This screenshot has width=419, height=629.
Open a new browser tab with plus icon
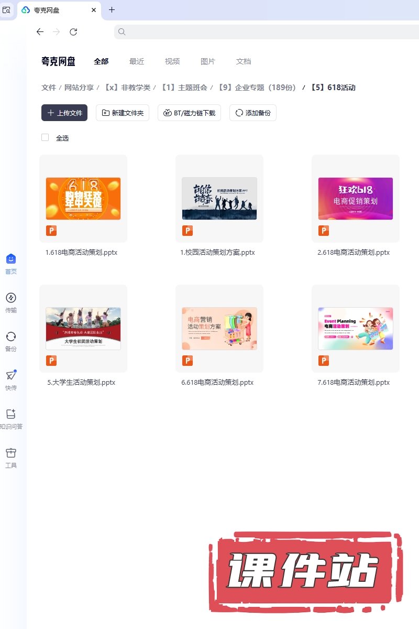112,10
